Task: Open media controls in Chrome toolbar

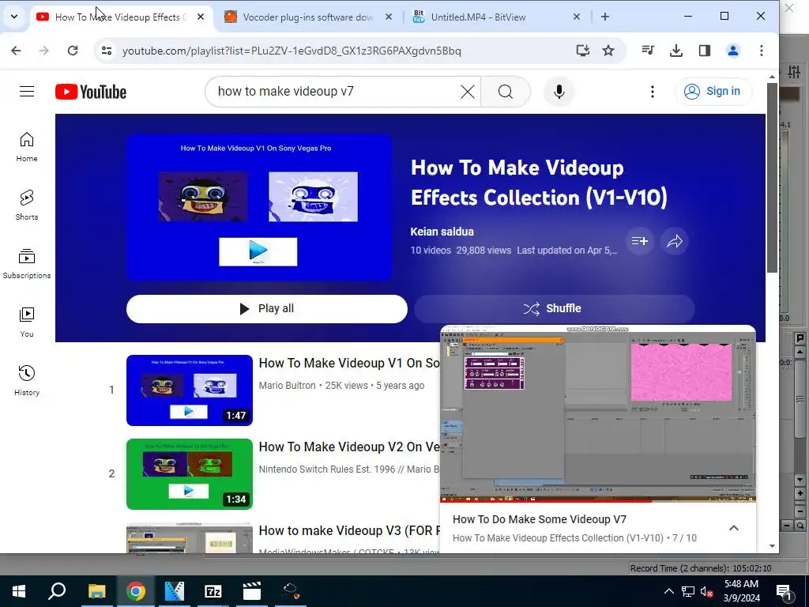Action: pyautogui.click(x=648, y=51)
